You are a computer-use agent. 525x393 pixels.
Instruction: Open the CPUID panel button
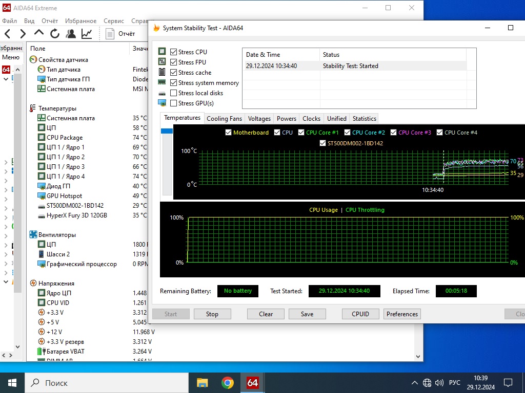tap(360, 314)
